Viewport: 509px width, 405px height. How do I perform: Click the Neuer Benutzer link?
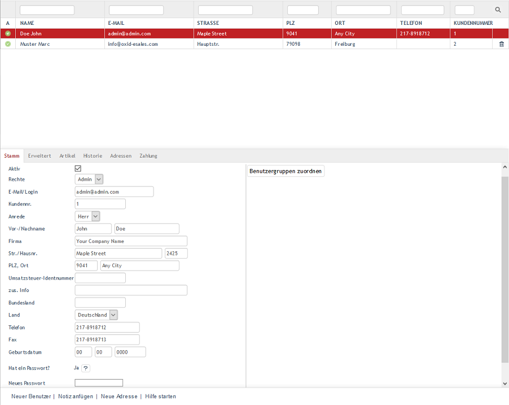(x=31, y=397)
